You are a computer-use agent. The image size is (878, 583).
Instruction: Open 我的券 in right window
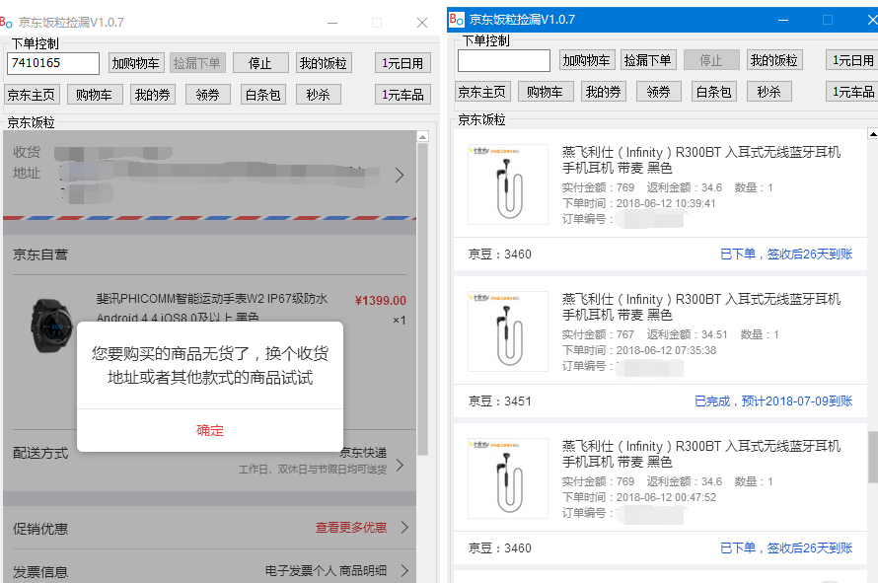click(x=604, y=92)
